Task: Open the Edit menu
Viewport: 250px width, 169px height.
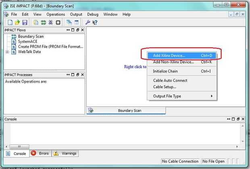Action: point(25,15)
